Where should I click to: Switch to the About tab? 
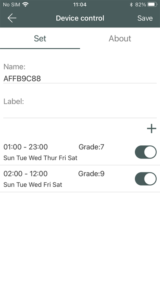pos(120,38)
